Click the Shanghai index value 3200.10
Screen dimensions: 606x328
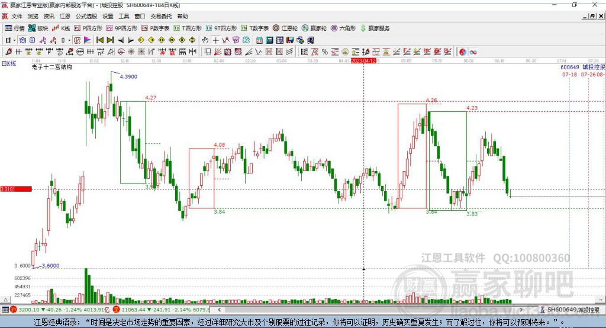pos(29,310)
